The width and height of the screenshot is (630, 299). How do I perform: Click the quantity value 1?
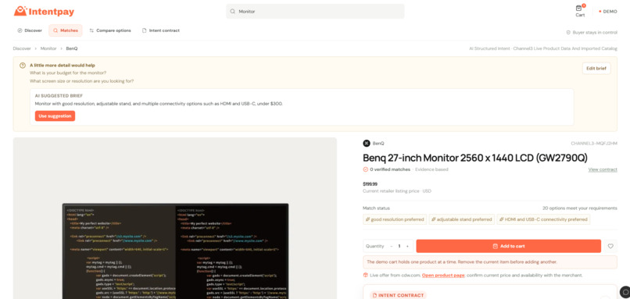pyautogui.click(x=399, y=246)
